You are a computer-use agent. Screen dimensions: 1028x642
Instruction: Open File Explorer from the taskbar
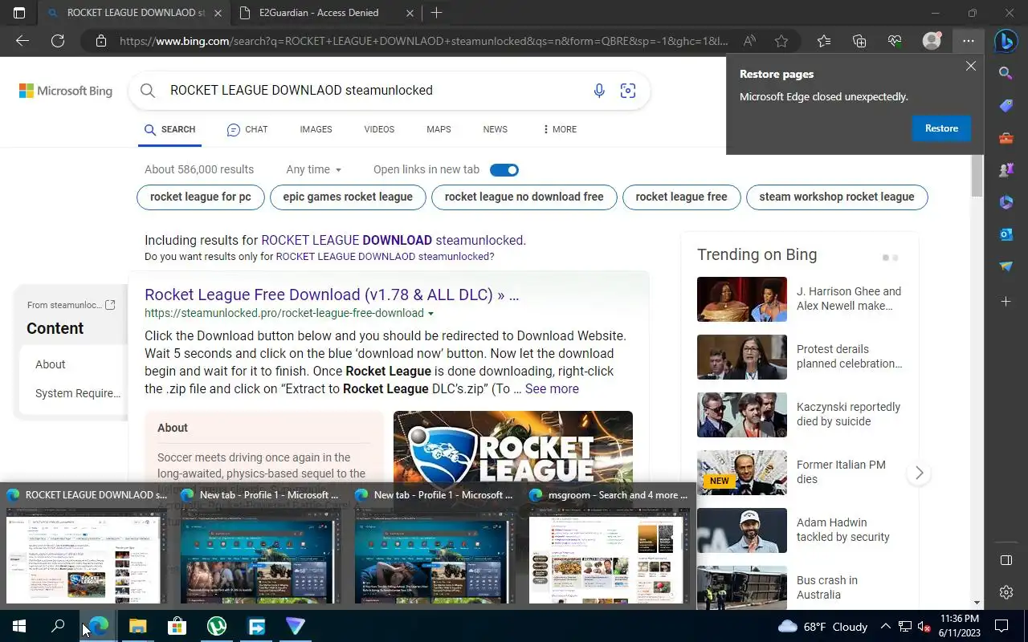click(138, 626)
